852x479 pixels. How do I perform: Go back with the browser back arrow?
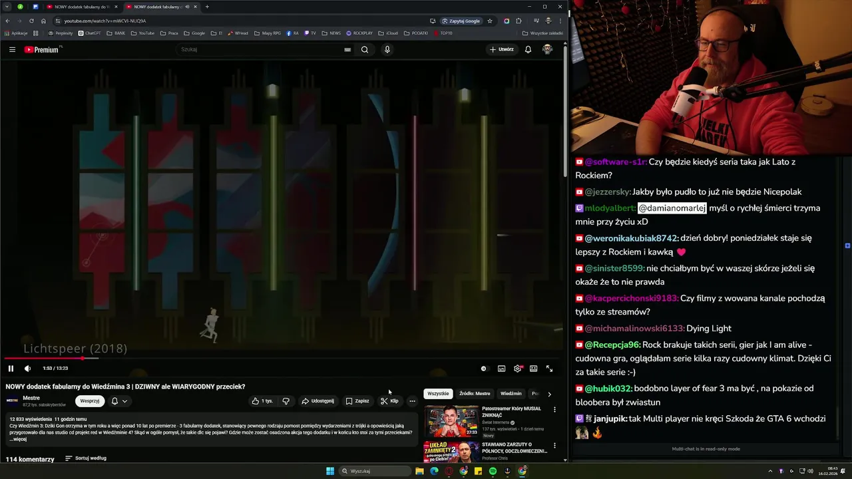[7, 21]
